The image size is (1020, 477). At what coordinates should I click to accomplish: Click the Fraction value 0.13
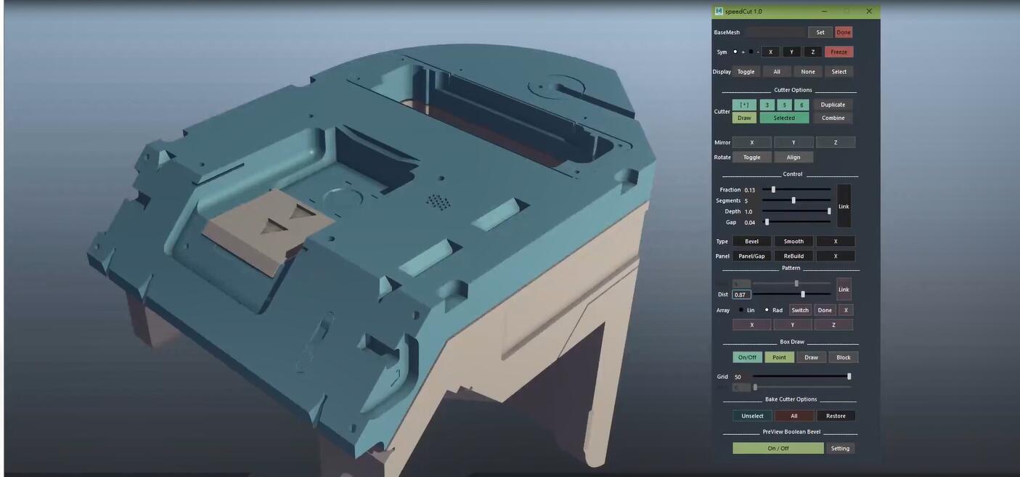pos(750,190)
